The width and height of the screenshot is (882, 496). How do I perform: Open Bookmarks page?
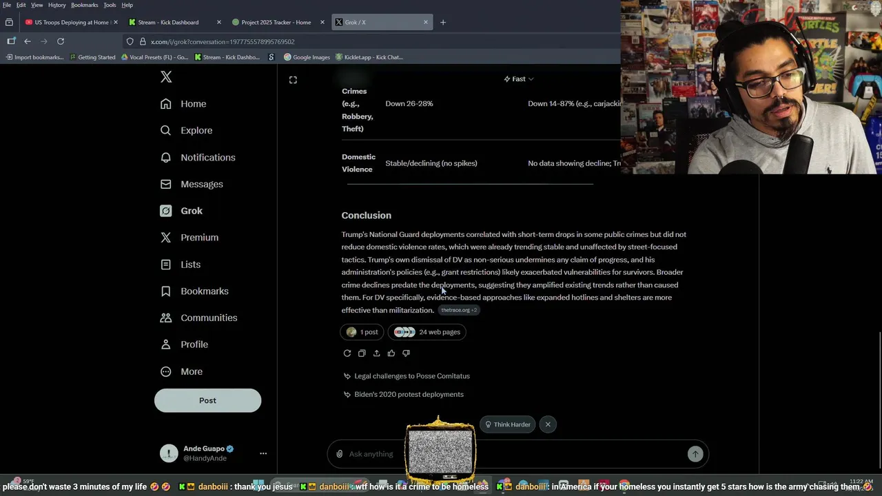(x=194, y=291)
